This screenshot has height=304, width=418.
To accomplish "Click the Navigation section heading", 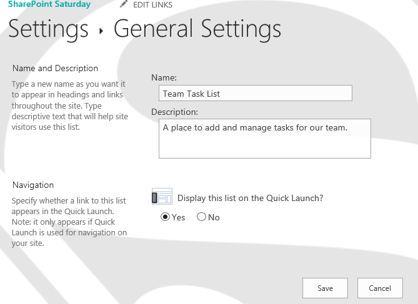I will point(33,185).
